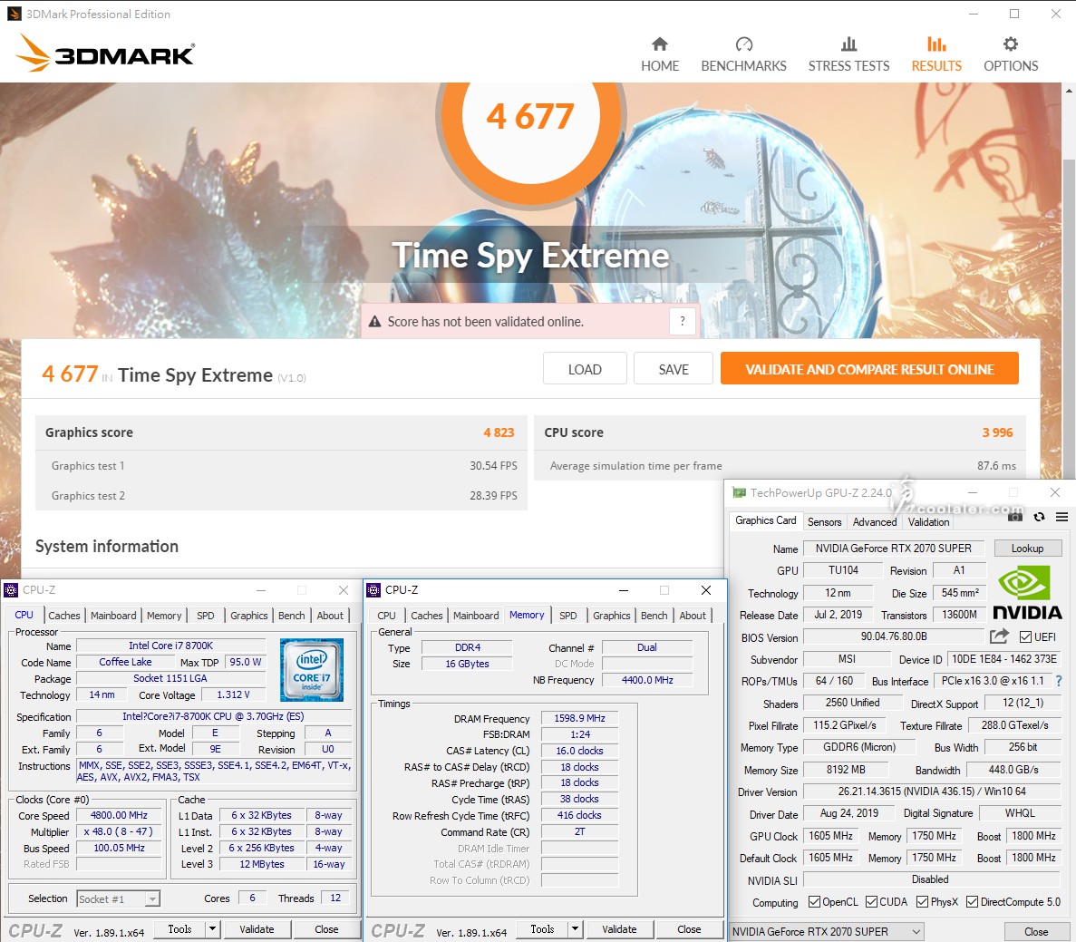Click the validation warning help question box
Image resolution: width=1076 pixels, height=942 pixels.
683,321
